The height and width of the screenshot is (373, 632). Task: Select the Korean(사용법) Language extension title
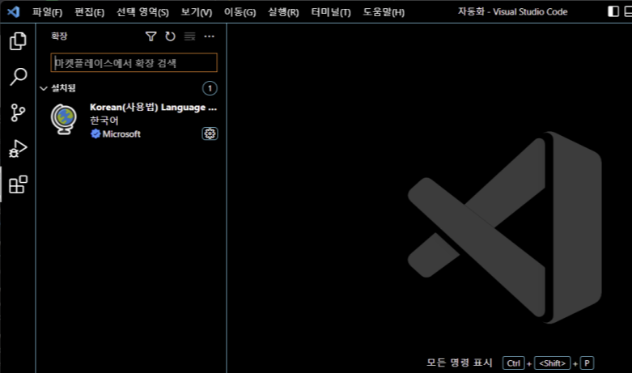(153, 108)
